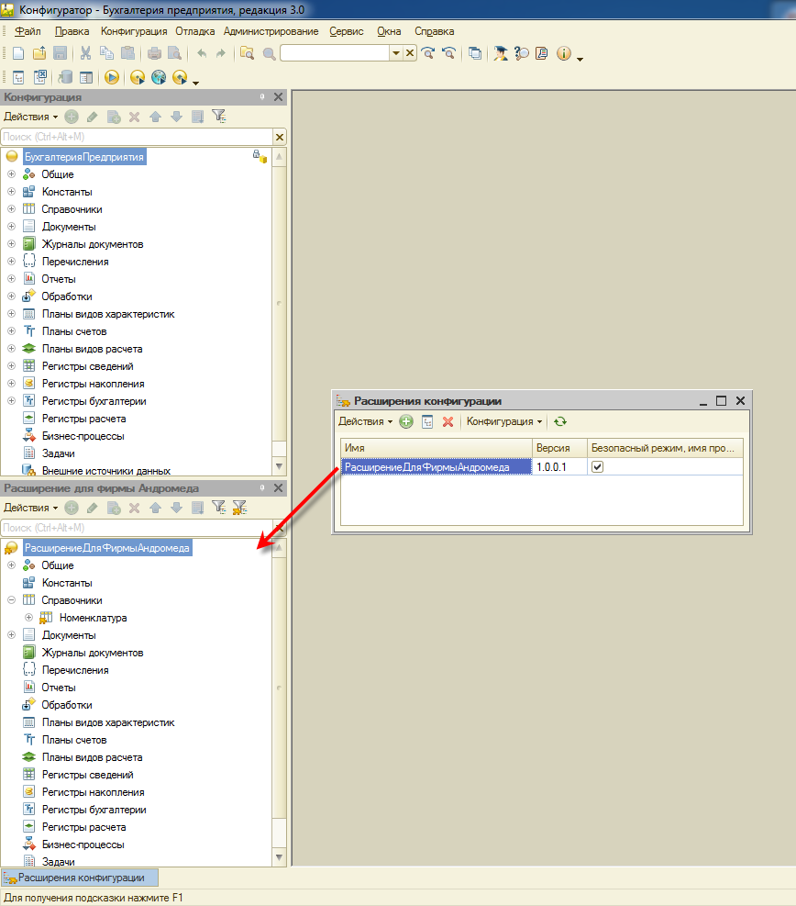The height and width of the screenshot is (906, 796).
Task: Expand Регистры сведений node in Конфигурация tree
Action: [x=11, y=365]
